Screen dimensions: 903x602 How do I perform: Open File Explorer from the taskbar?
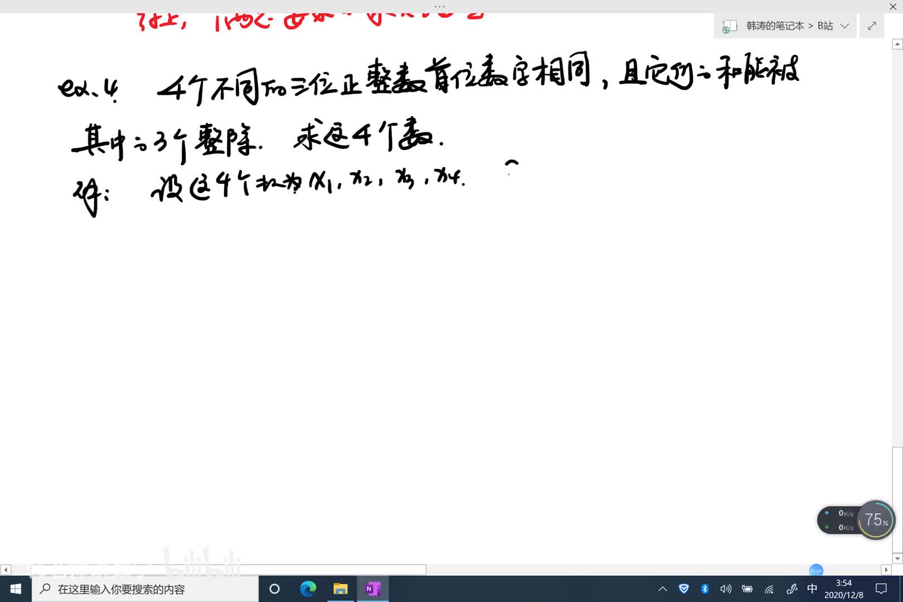(340, 589)
